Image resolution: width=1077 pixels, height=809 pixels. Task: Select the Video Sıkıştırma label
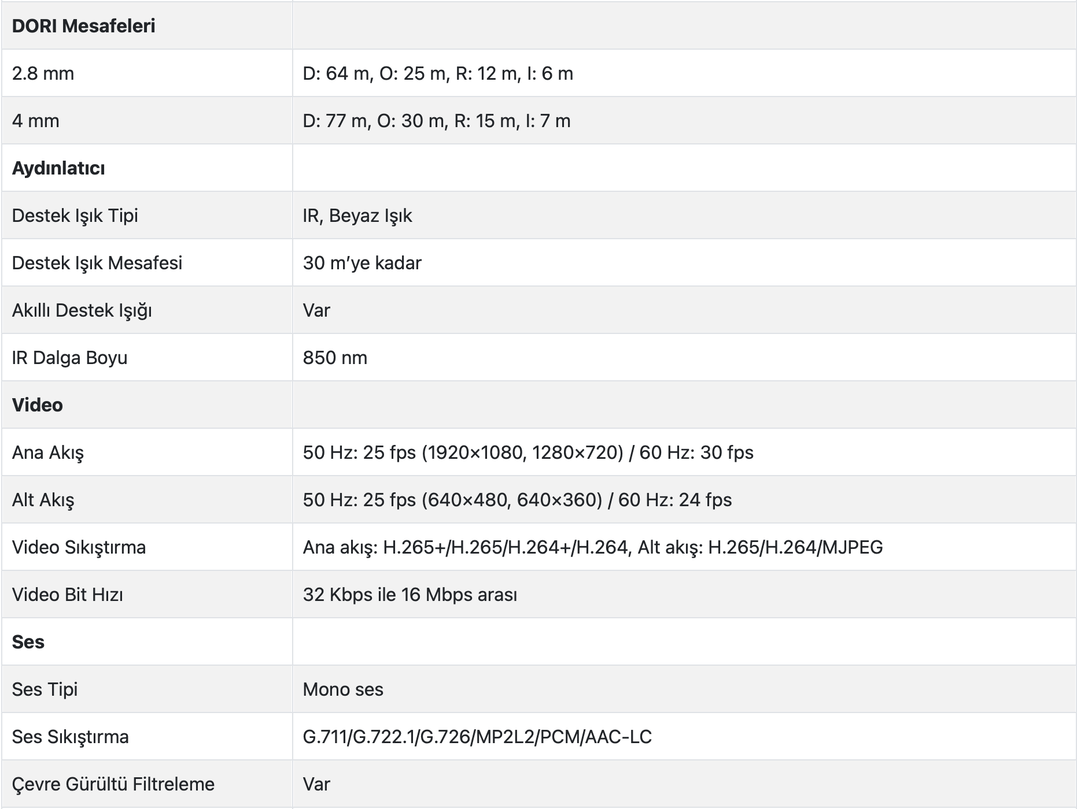(79, 547)
